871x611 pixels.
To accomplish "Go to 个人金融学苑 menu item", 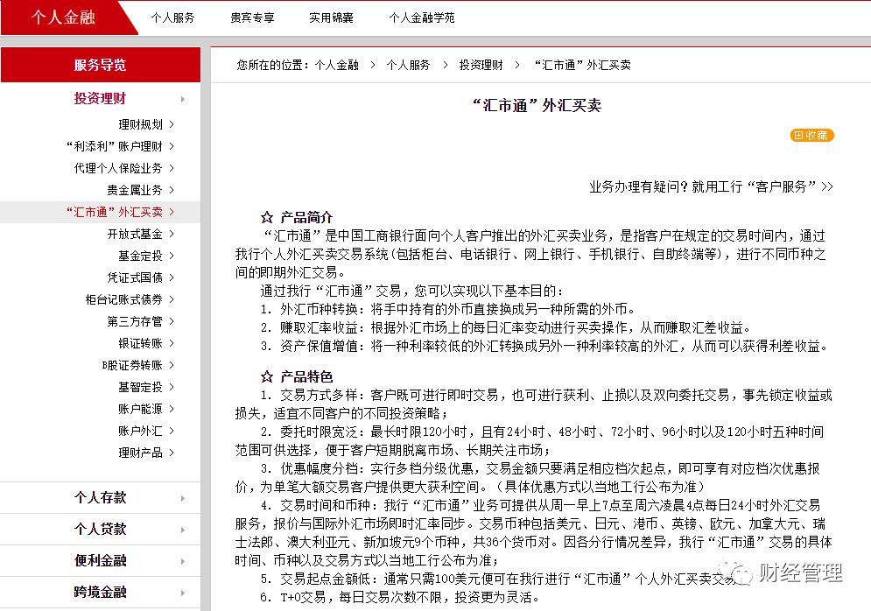I will (x=422, y=18).
